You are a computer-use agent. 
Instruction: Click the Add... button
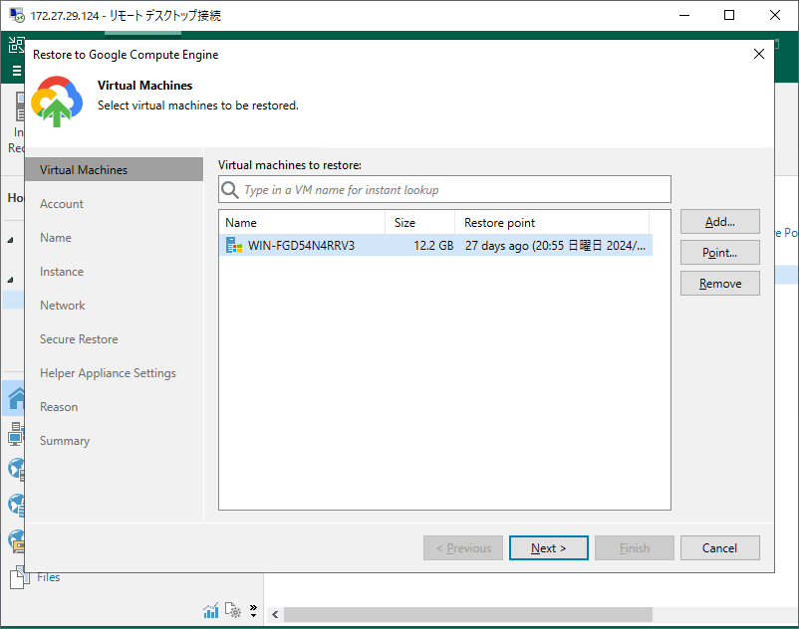[719, 222]
